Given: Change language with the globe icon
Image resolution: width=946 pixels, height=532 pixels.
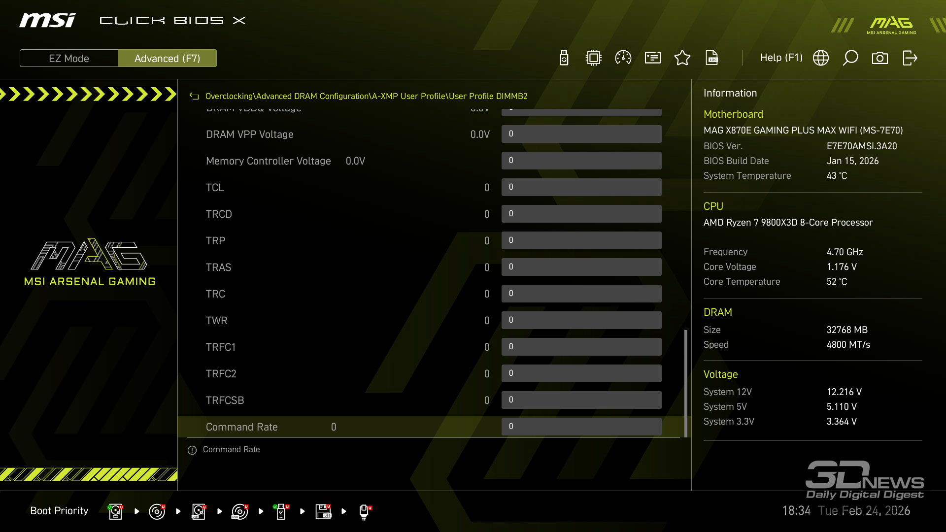Looking at the screenshot, I should coord(821,58).
